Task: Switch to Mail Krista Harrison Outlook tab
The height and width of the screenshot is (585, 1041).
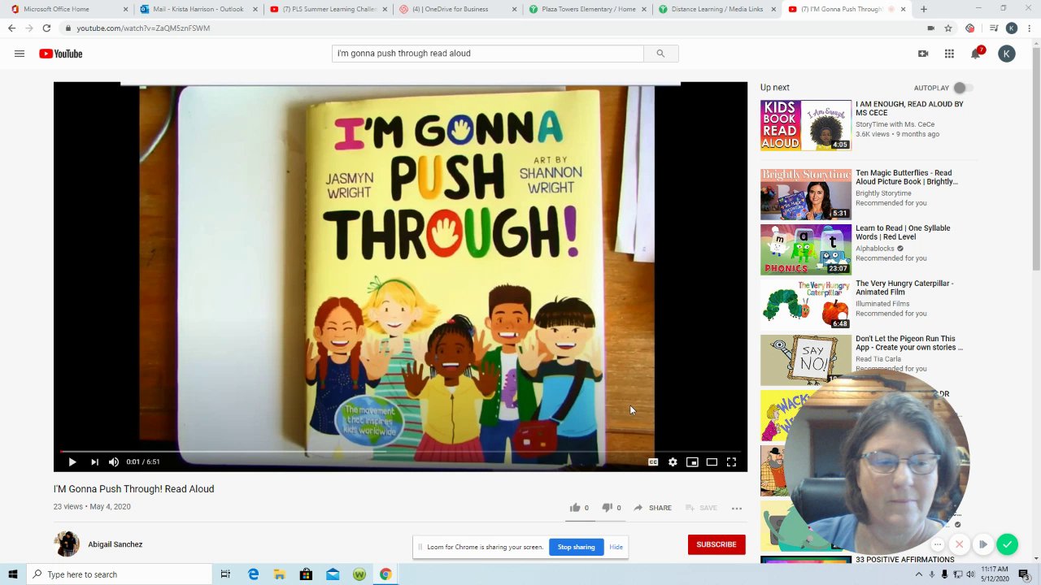Action: [x=198, y=9]
